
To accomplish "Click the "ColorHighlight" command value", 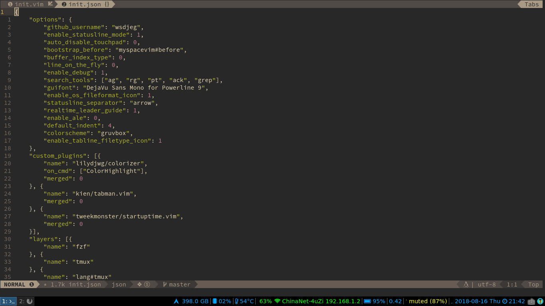I will (x=113, y=171).
